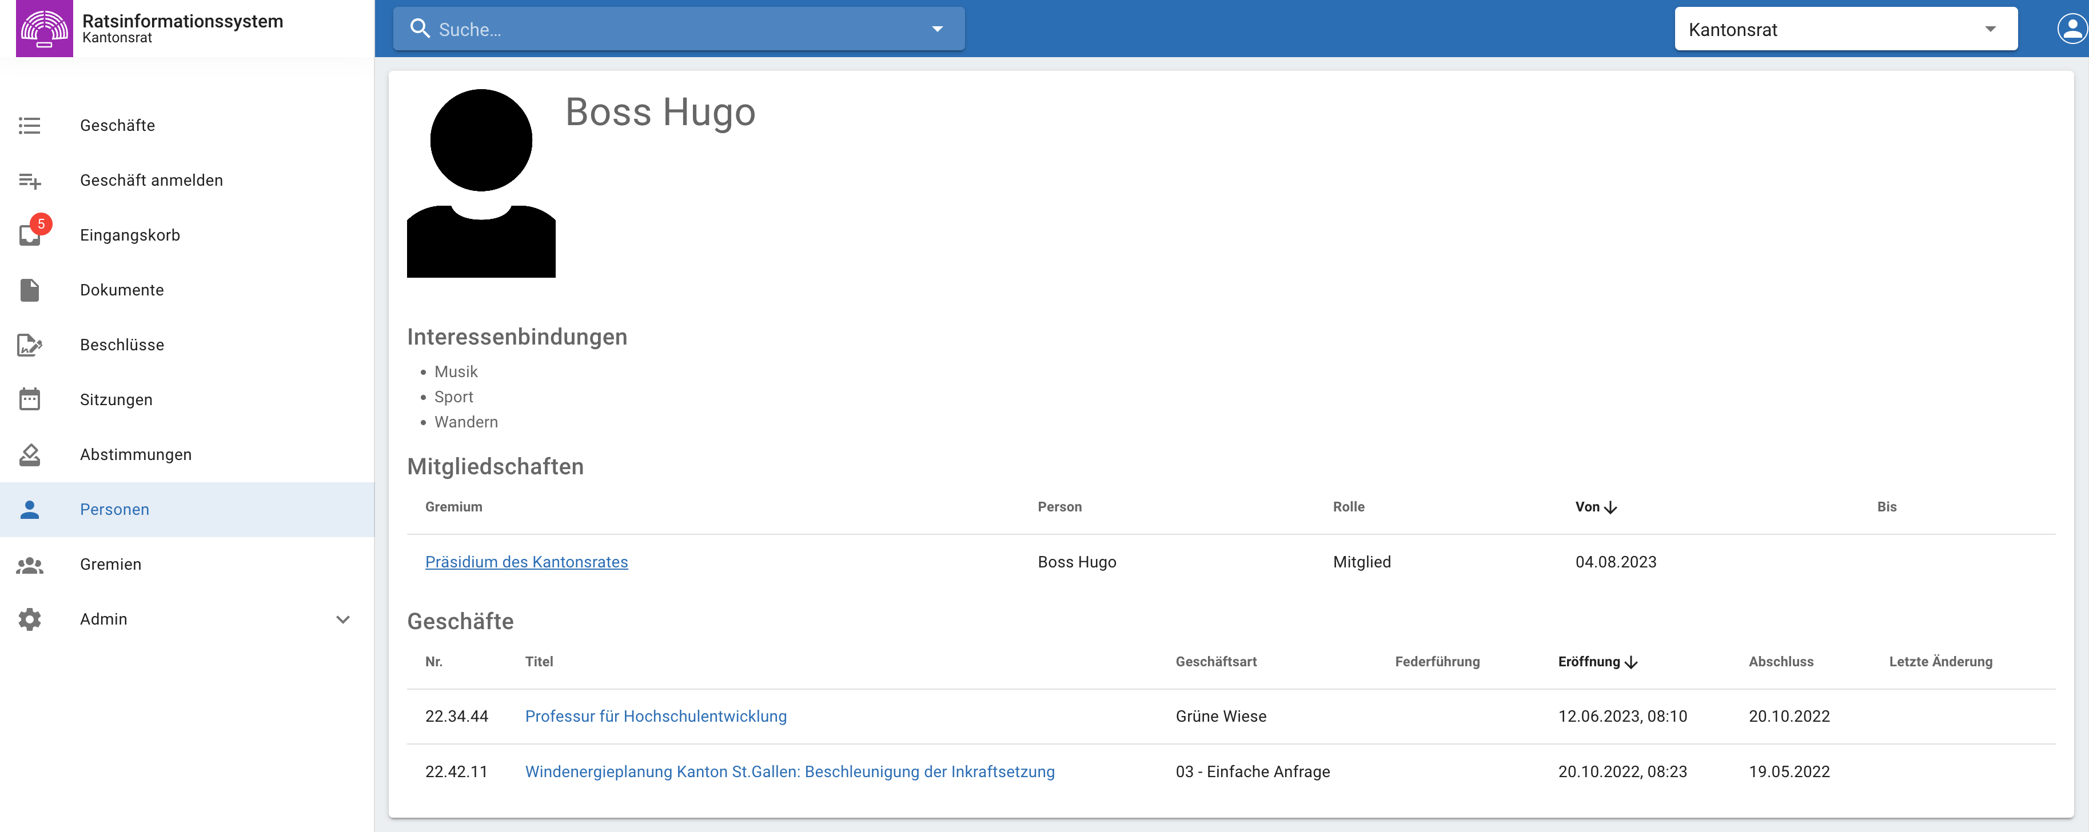The image size is (2089, 832).
Task: Expand the Admin menu chevron
Action: point(343,619)
